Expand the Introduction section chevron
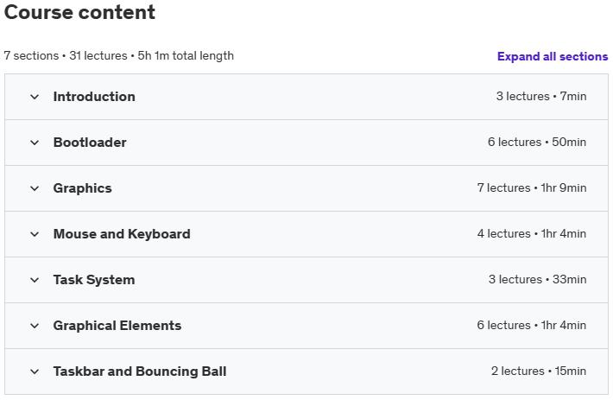The height and width of the screenshot is (400, 613). tap(35, 97)
